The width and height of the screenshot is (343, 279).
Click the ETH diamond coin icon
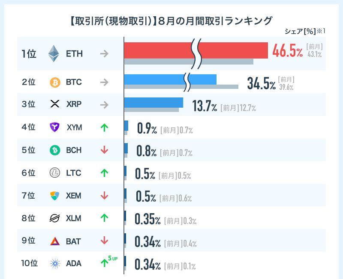[54, 54]
